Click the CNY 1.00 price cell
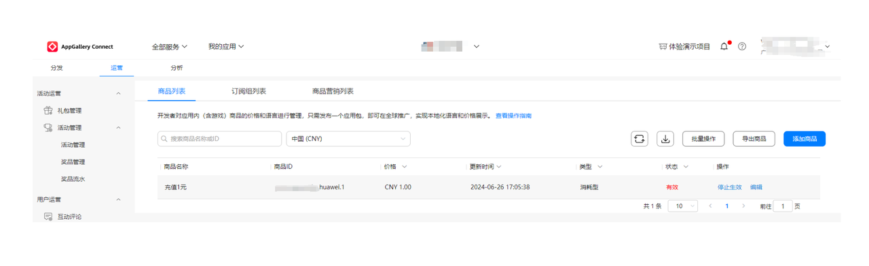 (x=398, y=187)
